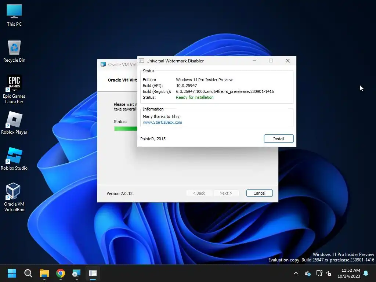Switch to VirtualBox installer taskbar icon
This screenshot has height=282, width=376.
pos(76,273)
